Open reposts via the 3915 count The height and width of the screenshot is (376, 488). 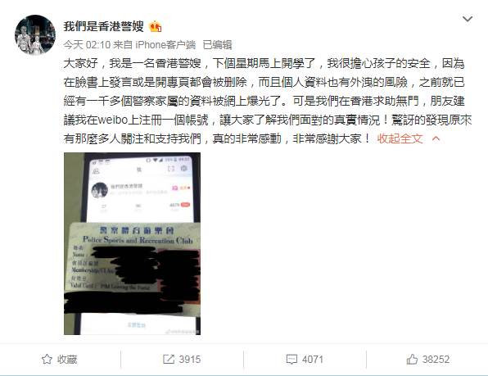[x=190, y=360]
